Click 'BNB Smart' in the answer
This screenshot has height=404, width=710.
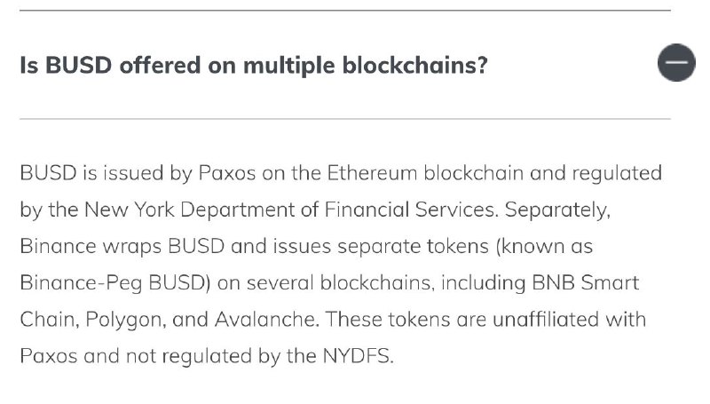coord(585,283)
